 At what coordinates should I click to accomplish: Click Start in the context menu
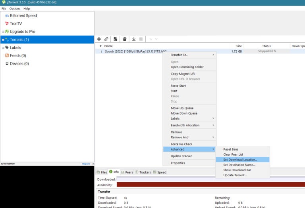(x=190, y=91)
